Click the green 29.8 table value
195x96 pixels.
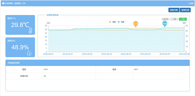tap(46, 69)
